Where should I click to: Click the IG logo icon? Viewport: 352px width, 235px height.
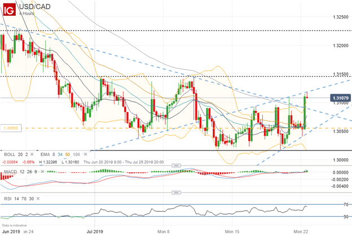(x=10, y=10)
